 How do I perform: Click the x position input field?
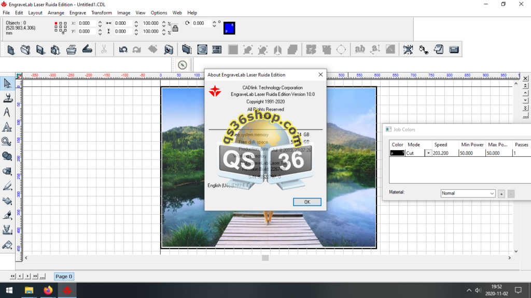87,23
